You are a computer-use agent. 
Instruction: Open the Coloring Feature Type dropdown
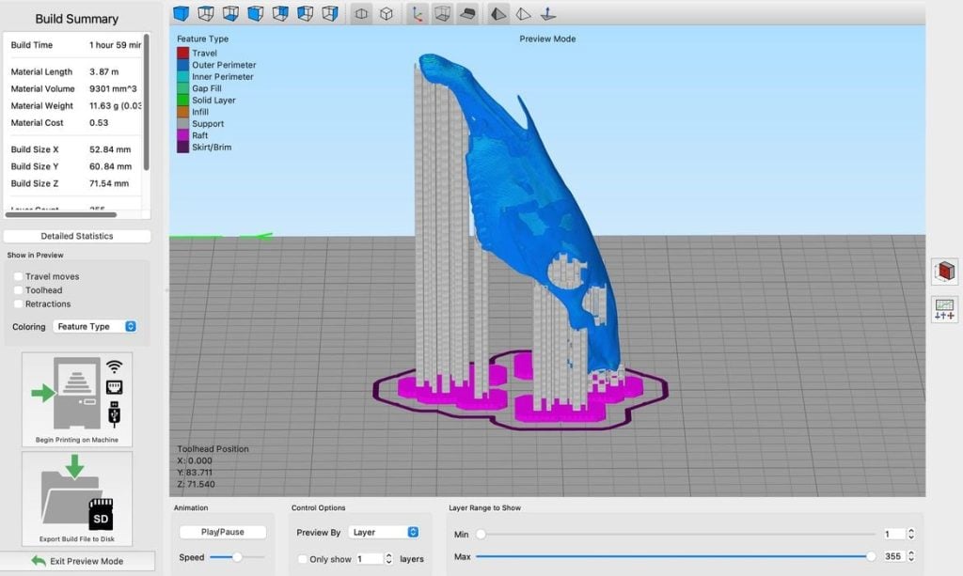(94, 327)
